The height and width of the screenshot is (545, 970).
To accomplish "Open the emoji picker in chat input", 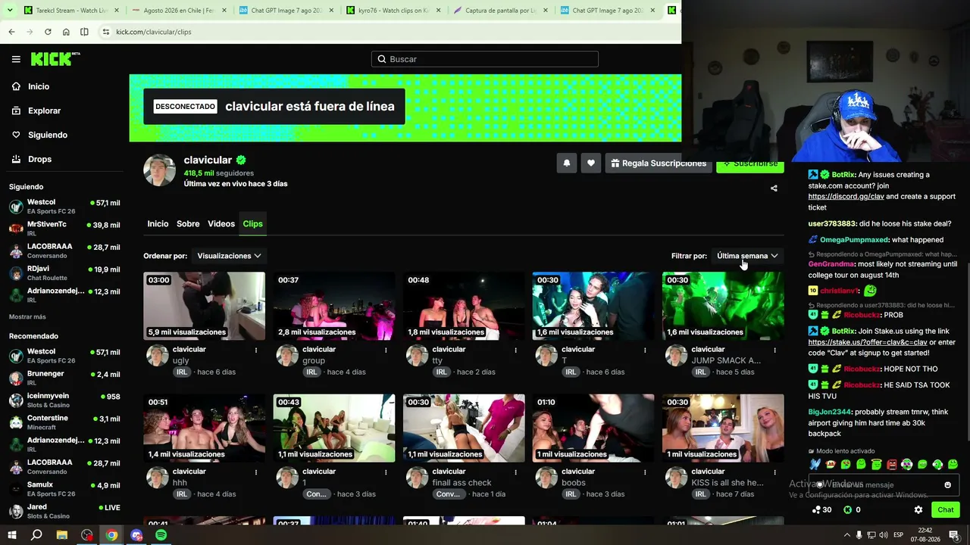I will pos(947,485).
